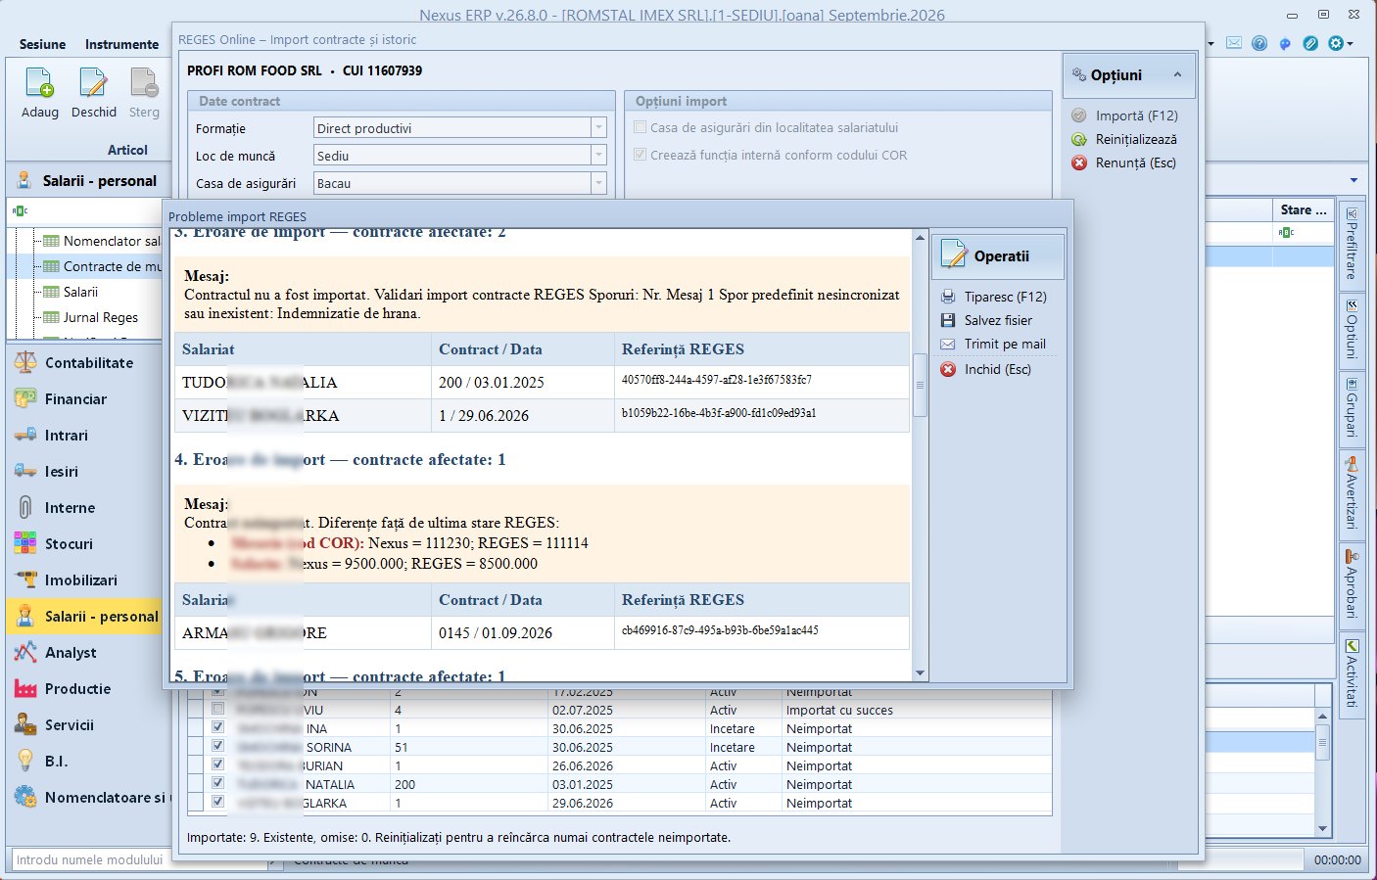Click the Tiparesc (F12) printer icon
The image size is (1377, 880).
pyautogui.click(x=948, y=297)
